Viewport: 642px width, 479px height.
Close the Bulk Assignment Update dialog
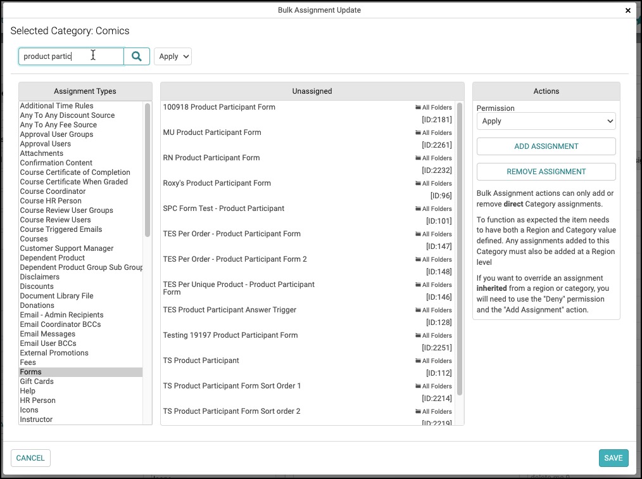point(628,11)
